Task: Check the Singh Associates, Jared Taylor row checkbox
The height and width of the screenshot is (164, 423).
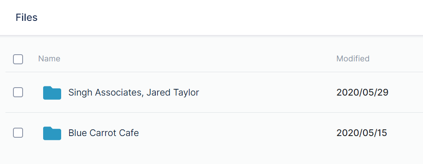Action: pyautogui.click(x=18, y=92)
